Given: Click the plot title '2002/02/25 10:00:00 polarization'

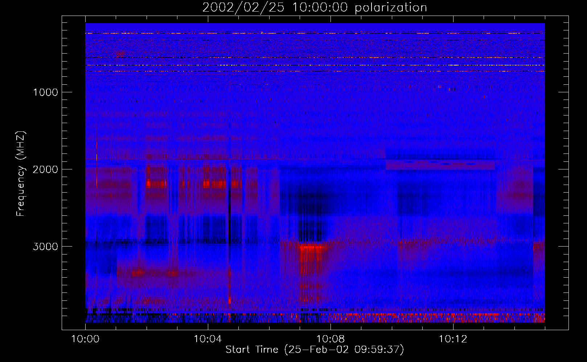Looking at the screenshot, I should (315, 8).
